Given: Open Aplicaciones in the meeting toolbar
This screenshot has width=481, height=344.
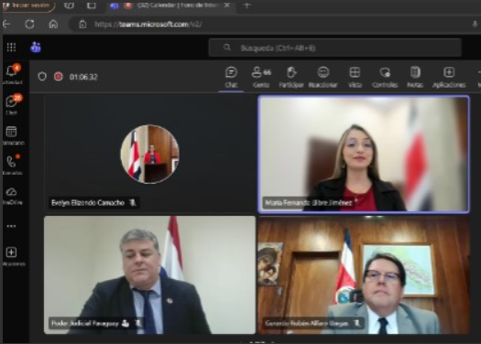Looking at the screenshot, I should pos(449,77).
